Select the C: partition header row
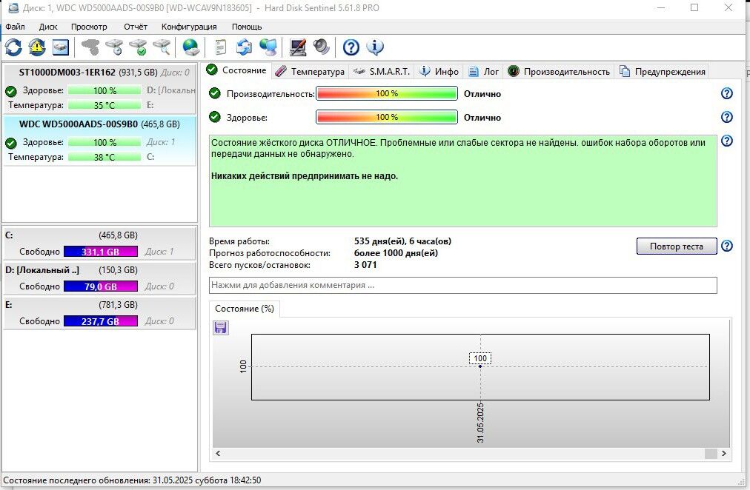This screenshot has width=750, height=490. [x=99, y=235]
